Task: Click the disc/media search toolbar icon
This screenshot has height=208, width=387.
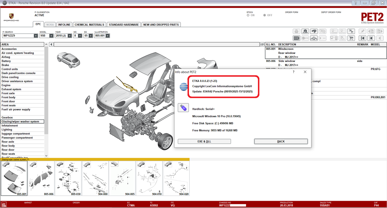Action: pos(305,31)
